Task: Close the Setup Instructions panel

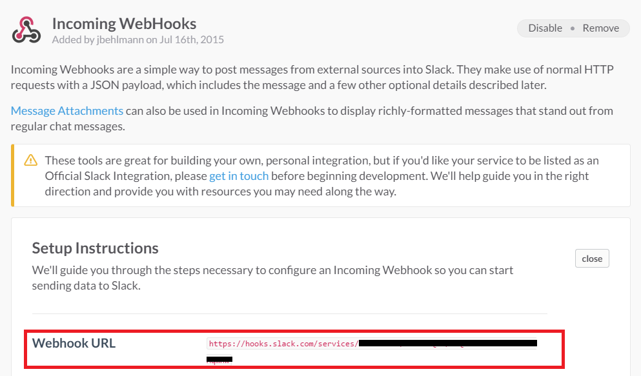Action: tap(592, 259)
